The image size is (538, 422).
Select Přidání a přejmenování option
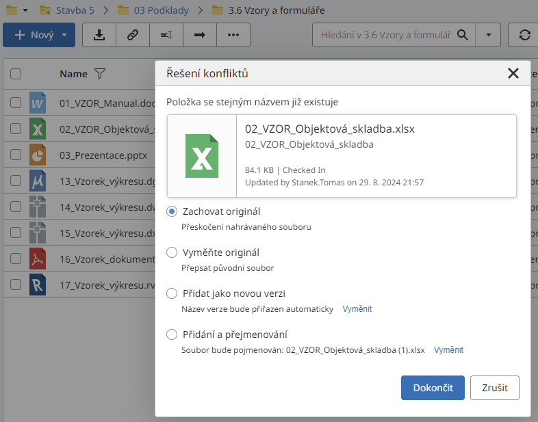[172, 334]
